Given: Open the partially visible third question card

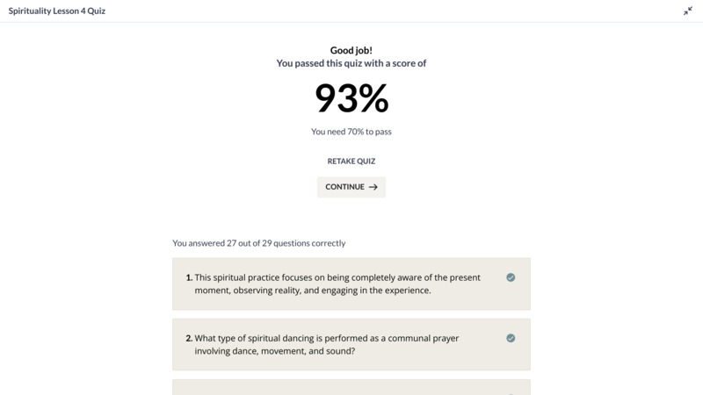Looking at the screenshot, I should tap(351, 388).
